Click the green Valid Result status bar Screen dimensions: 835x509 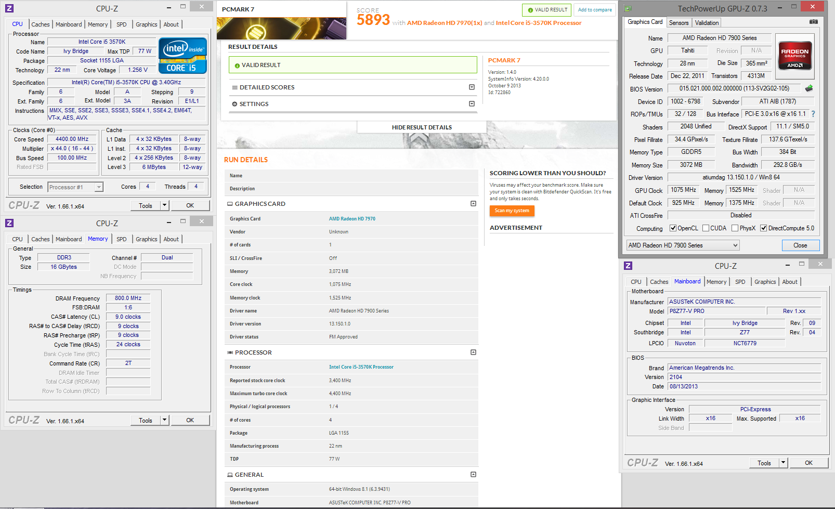pyautogui.click(x=353, y=65)
